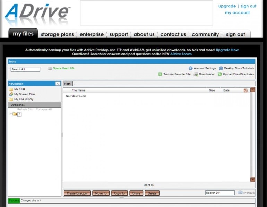Image resolution: width=267 pixels, height=207 pixels.
Task: Click the Downloader drive icon
Action: pos(196,74)
